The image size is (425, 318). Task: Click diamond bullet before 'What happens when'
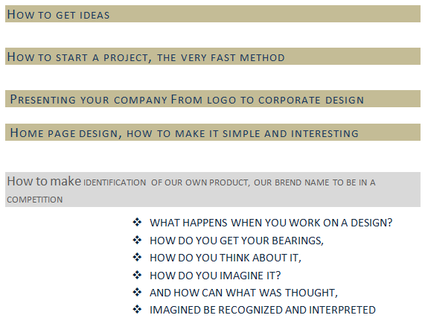pos(137,222)
